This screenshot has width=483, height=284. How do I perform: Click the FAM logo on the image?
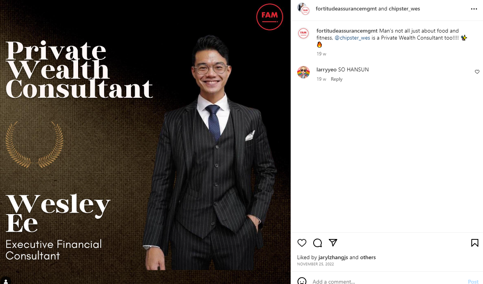coord(270,17)
